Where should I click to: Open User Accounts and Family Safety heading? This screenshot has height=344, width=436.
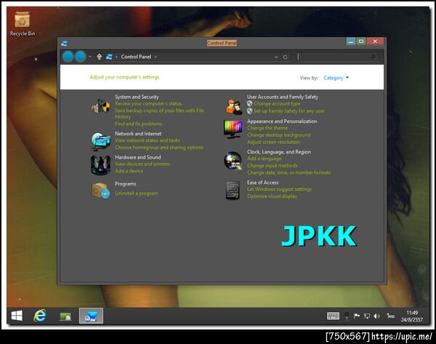283,97
